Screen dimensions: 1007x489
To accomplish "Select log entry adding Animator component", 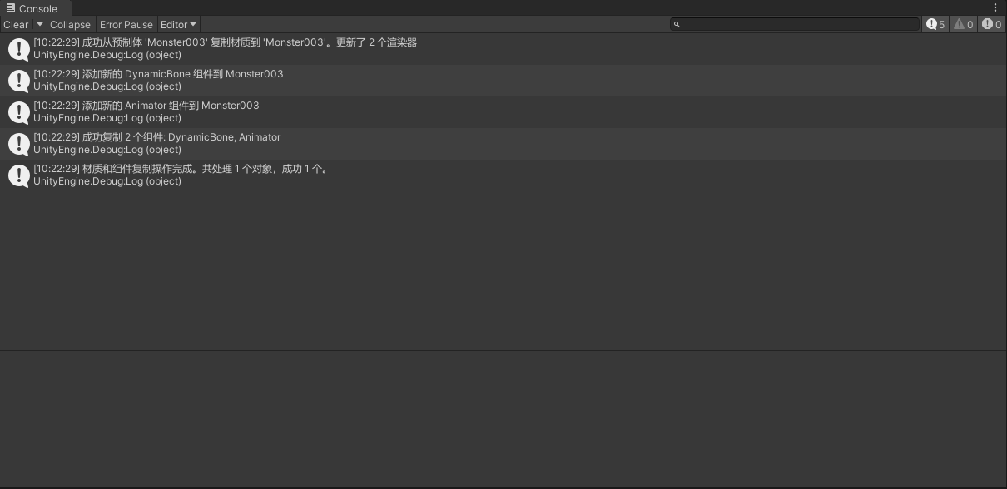I will [x=503, y=112].
